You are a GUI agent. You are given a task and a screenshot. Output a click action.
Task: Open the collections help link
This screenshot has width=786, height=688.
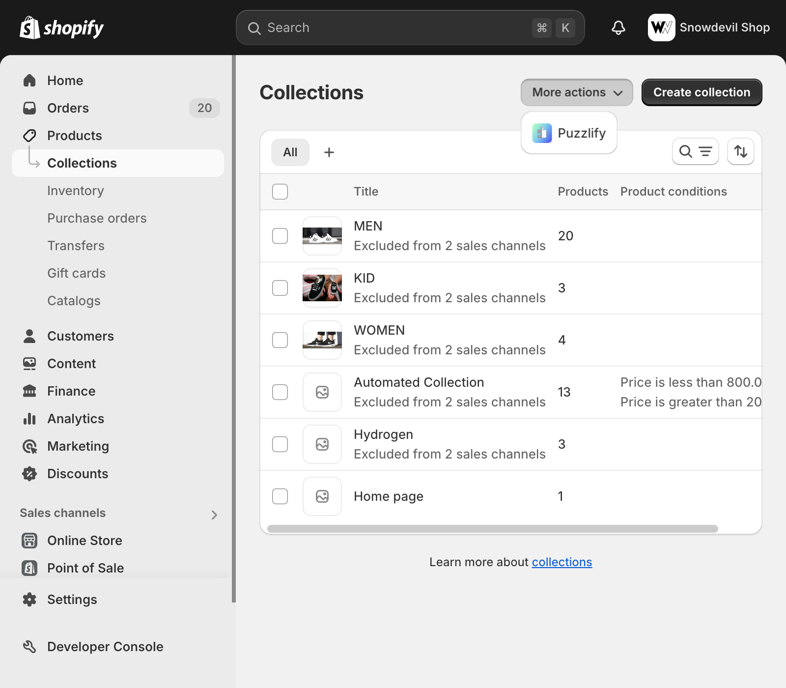click(561, 562)
